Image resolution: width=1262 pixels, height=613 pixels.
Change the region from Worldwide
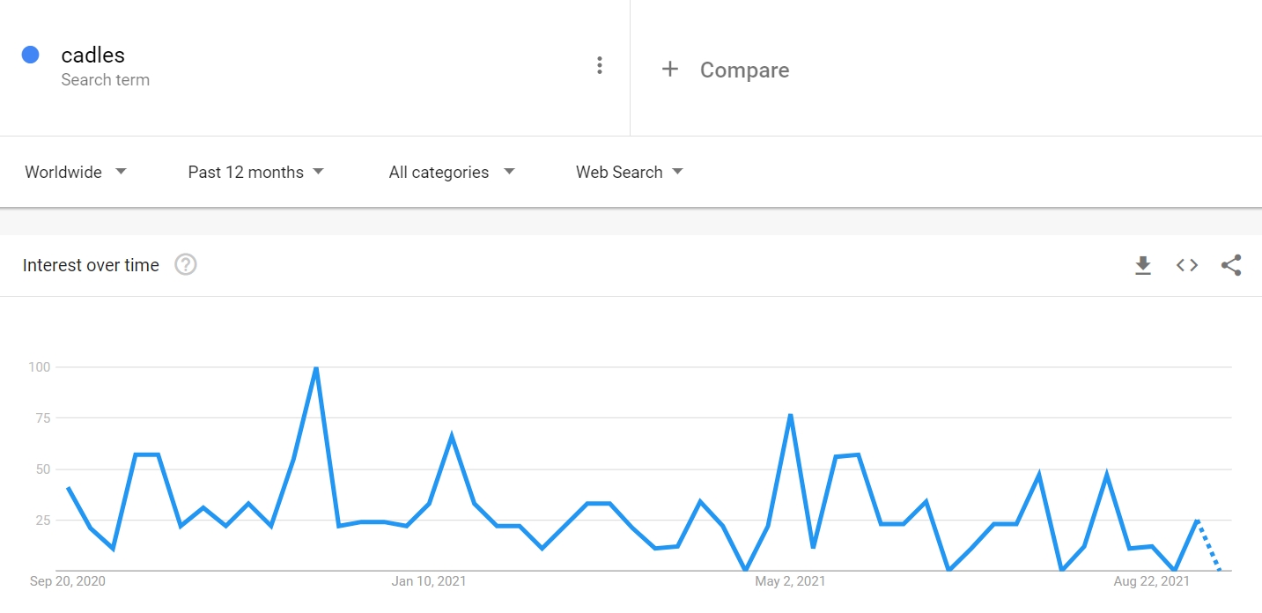point(63,172)
